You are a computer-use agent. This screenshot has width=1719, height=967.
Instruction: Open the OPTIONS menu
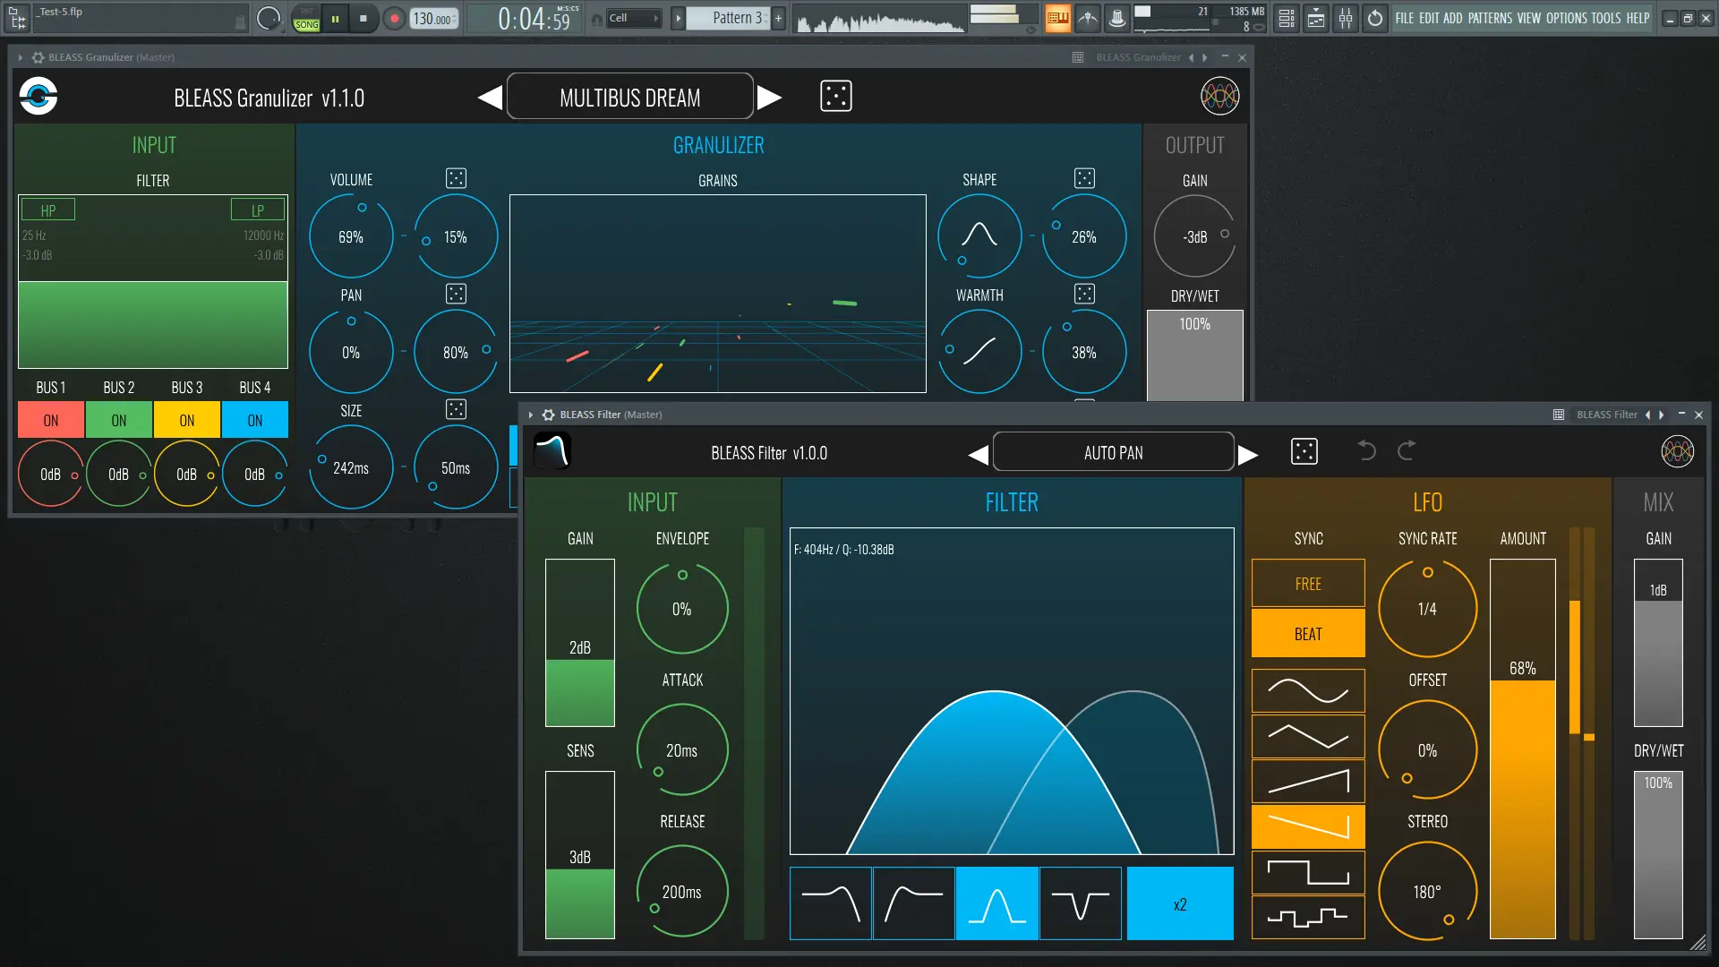click(x=1567, y=17)
